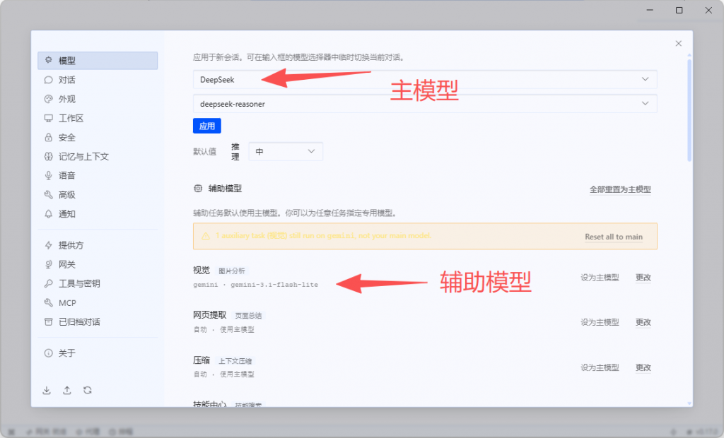Viewport: 724px width, 438px height.
Task: Click the bell icon beside 通知
Action: (x=49, y=213)
